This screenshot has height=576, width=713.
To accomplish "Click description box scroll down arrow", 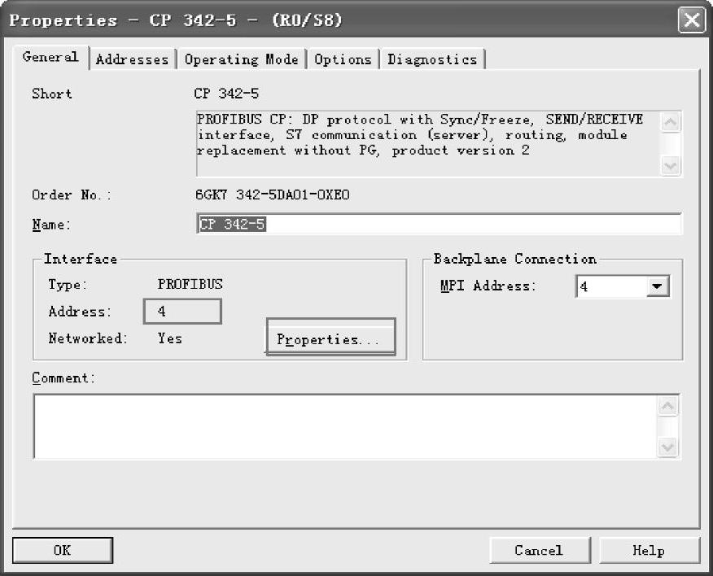I will tap(671, 165).
